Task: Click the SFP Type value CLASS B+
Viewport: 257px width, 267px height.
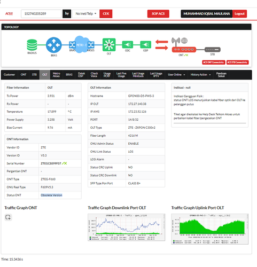Action: coord(134,183)
